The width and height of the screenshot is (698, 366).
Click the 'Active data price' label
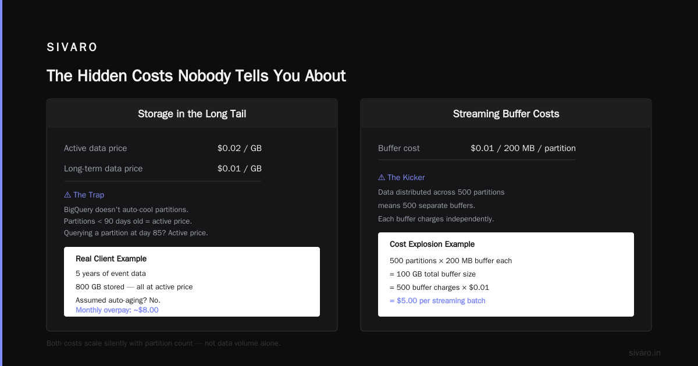tap(95, 148)
